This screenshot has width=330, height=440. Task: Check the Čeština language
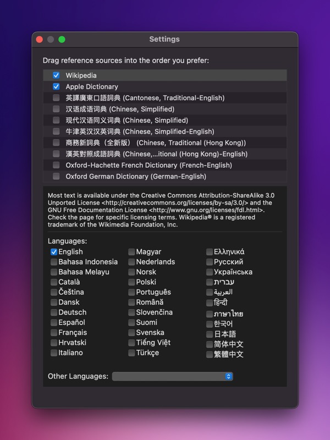[54, 293]
